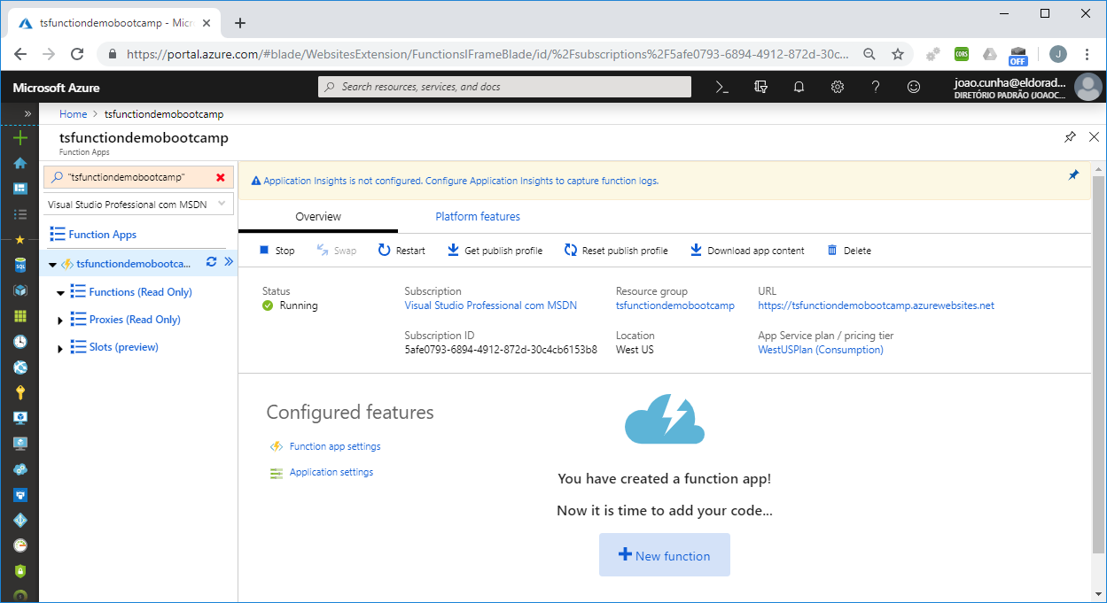The height and width of the screenshot is (603, 1107).
Task: Pin the blade to dashboard
Action: click(x=1070, y=137)
